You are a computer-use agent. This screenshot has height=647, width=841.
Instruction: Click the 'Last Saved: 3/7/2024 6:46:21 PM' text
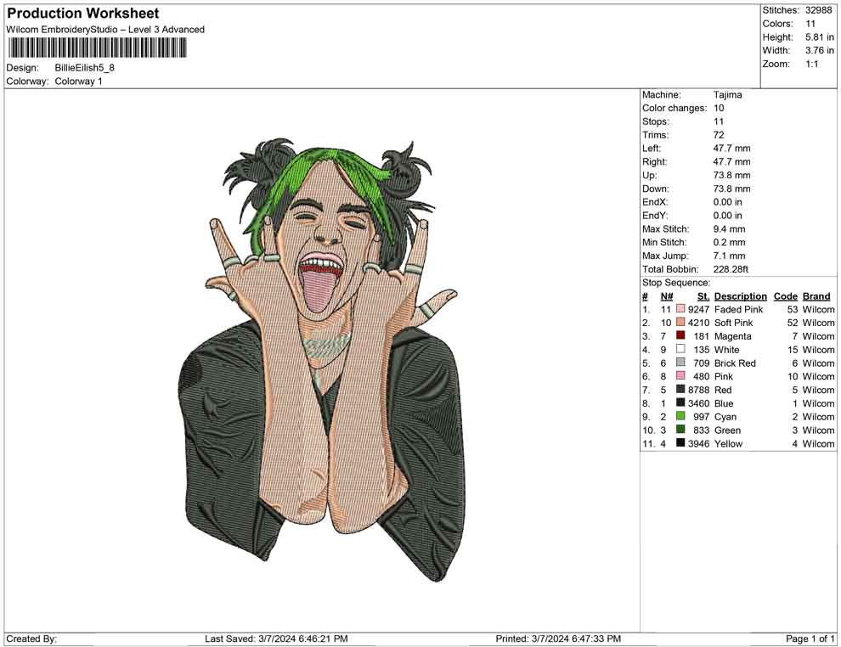tap(276, 639)
